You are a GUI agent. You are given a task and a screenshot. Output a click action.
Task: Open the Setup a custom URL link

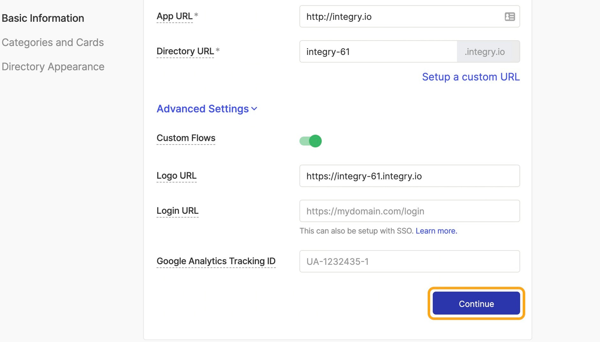click(471, 77)
